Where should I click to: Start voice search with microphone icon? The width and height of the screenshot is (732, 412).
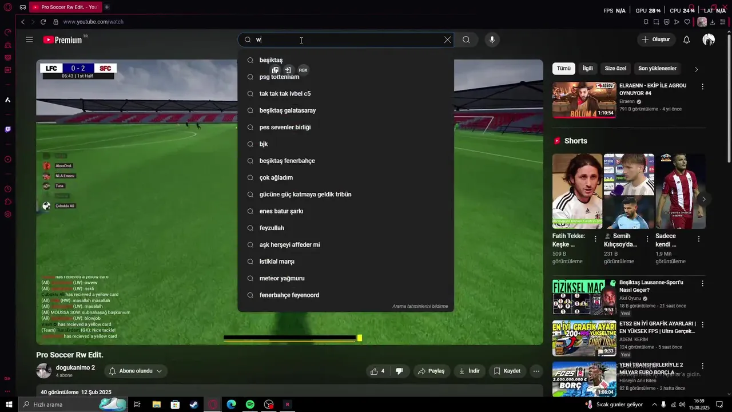tap(492, 39)
